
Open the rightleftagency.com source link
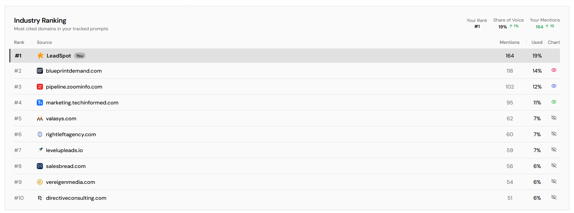coord(71,134)
